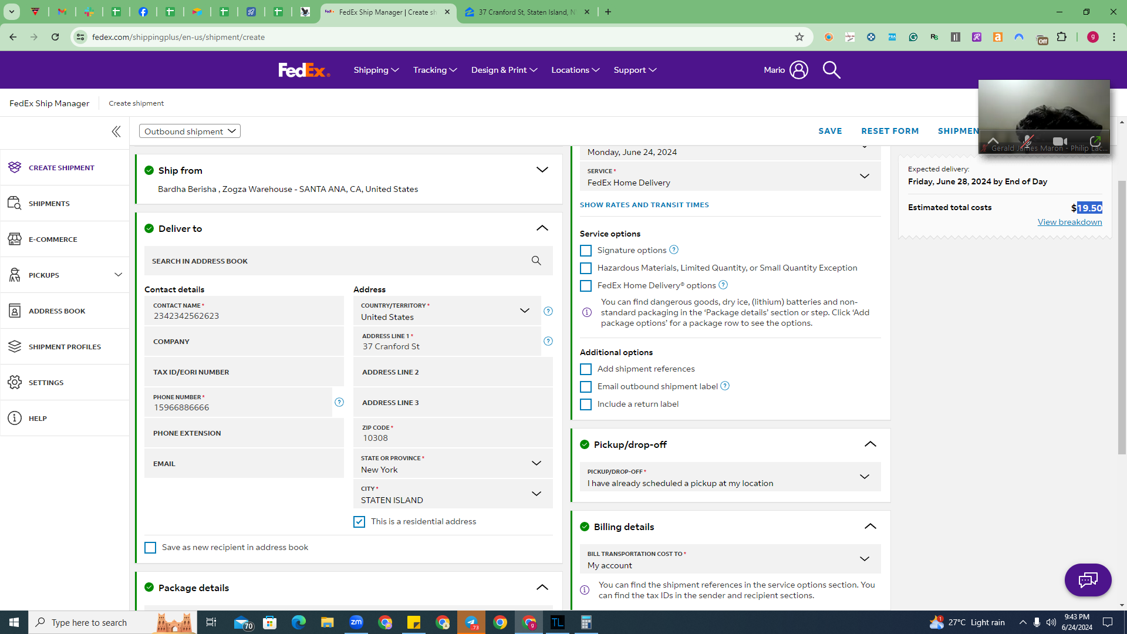Click the page vertical scrollbar
This screenshot has width=1127, height=634.
[x=1122, y=317]
